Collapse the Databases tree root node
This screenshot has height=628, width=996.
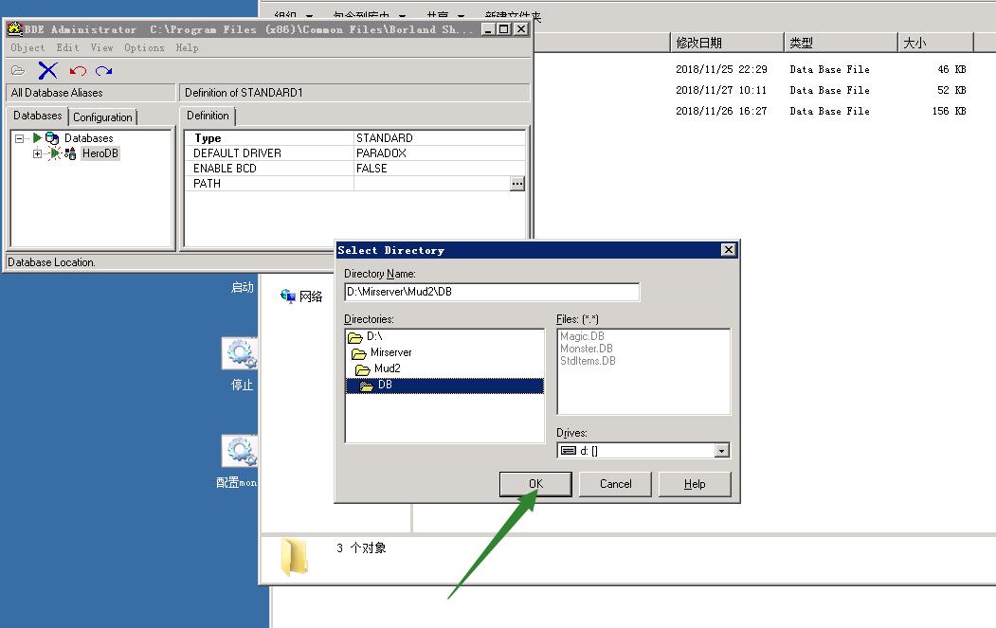(19, 138)
